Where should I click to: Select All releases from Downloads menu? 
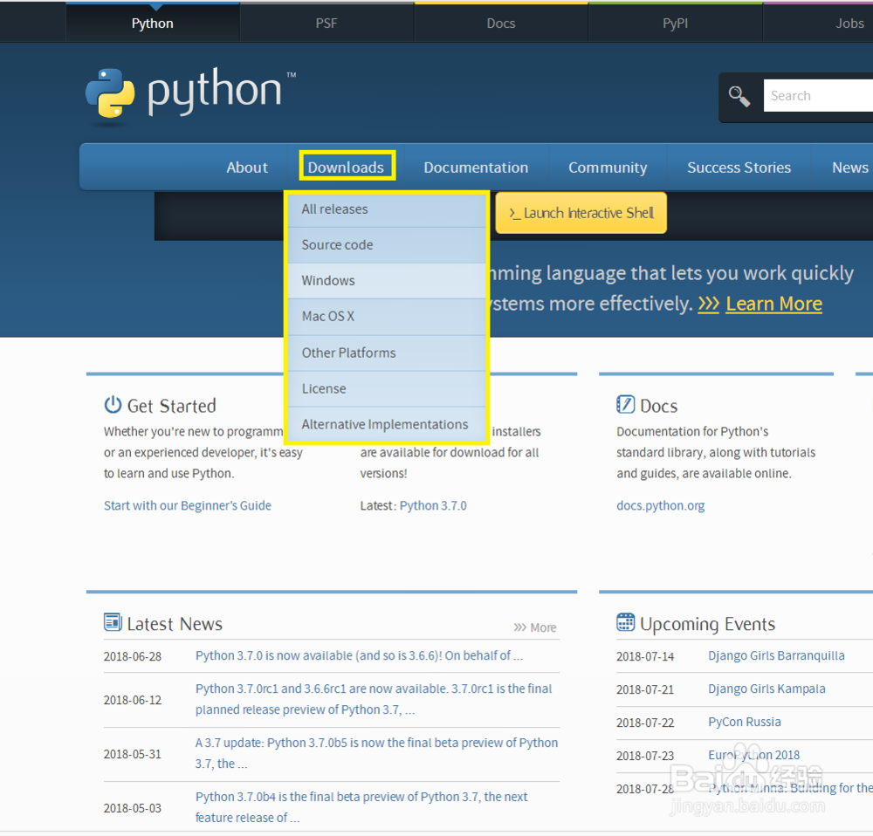(387, 209)
